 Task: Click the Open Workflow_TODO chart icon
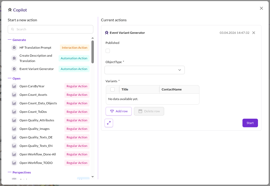14,163
